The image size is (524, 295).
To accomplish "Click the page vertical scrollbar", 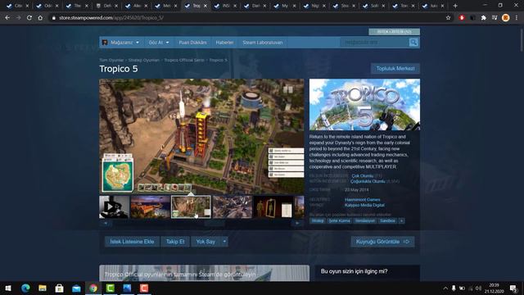I will point(522,40).
